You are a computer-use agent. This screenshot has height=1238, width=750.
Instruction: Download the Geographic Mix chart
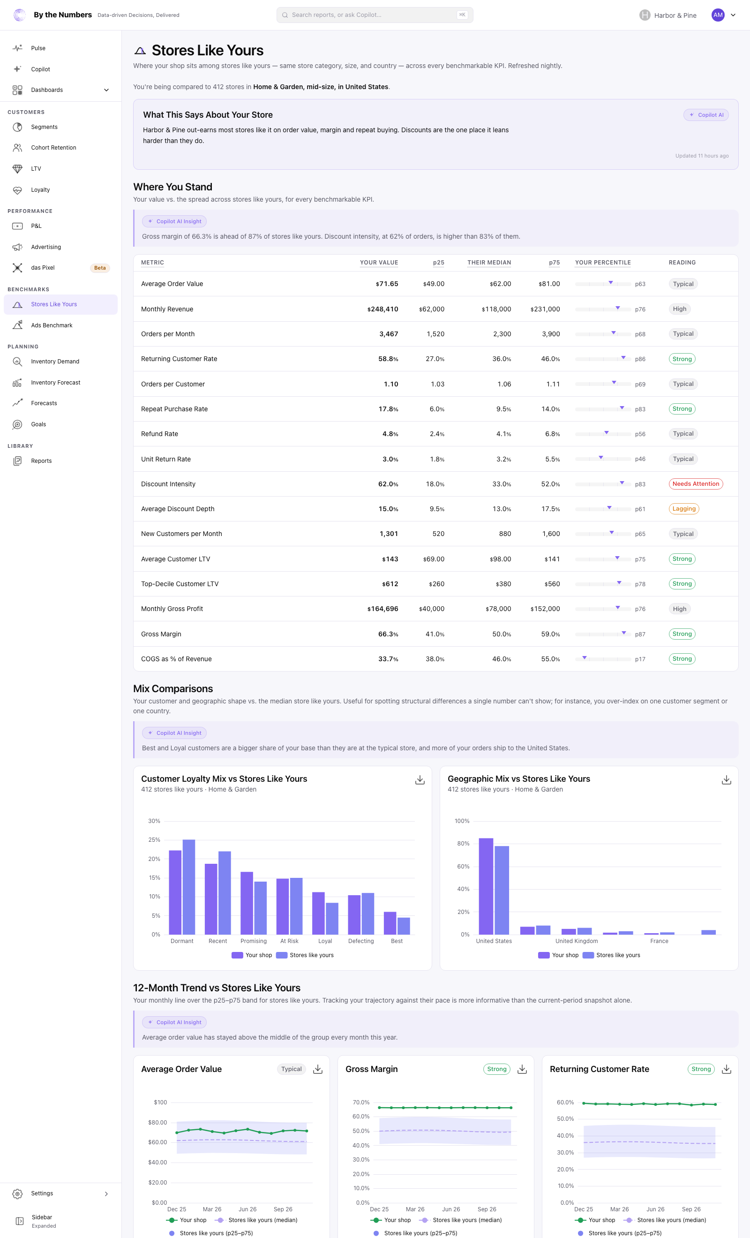[727, 780]
